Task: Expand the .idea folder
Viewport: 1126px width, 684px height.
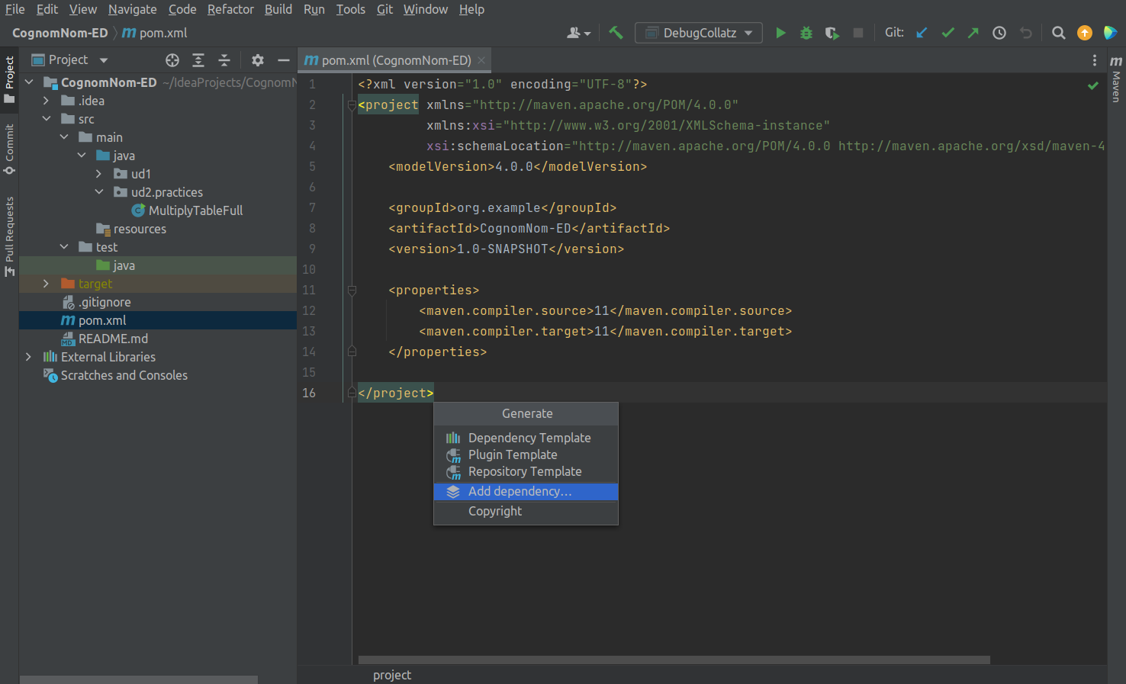Action: click(47, 100)
